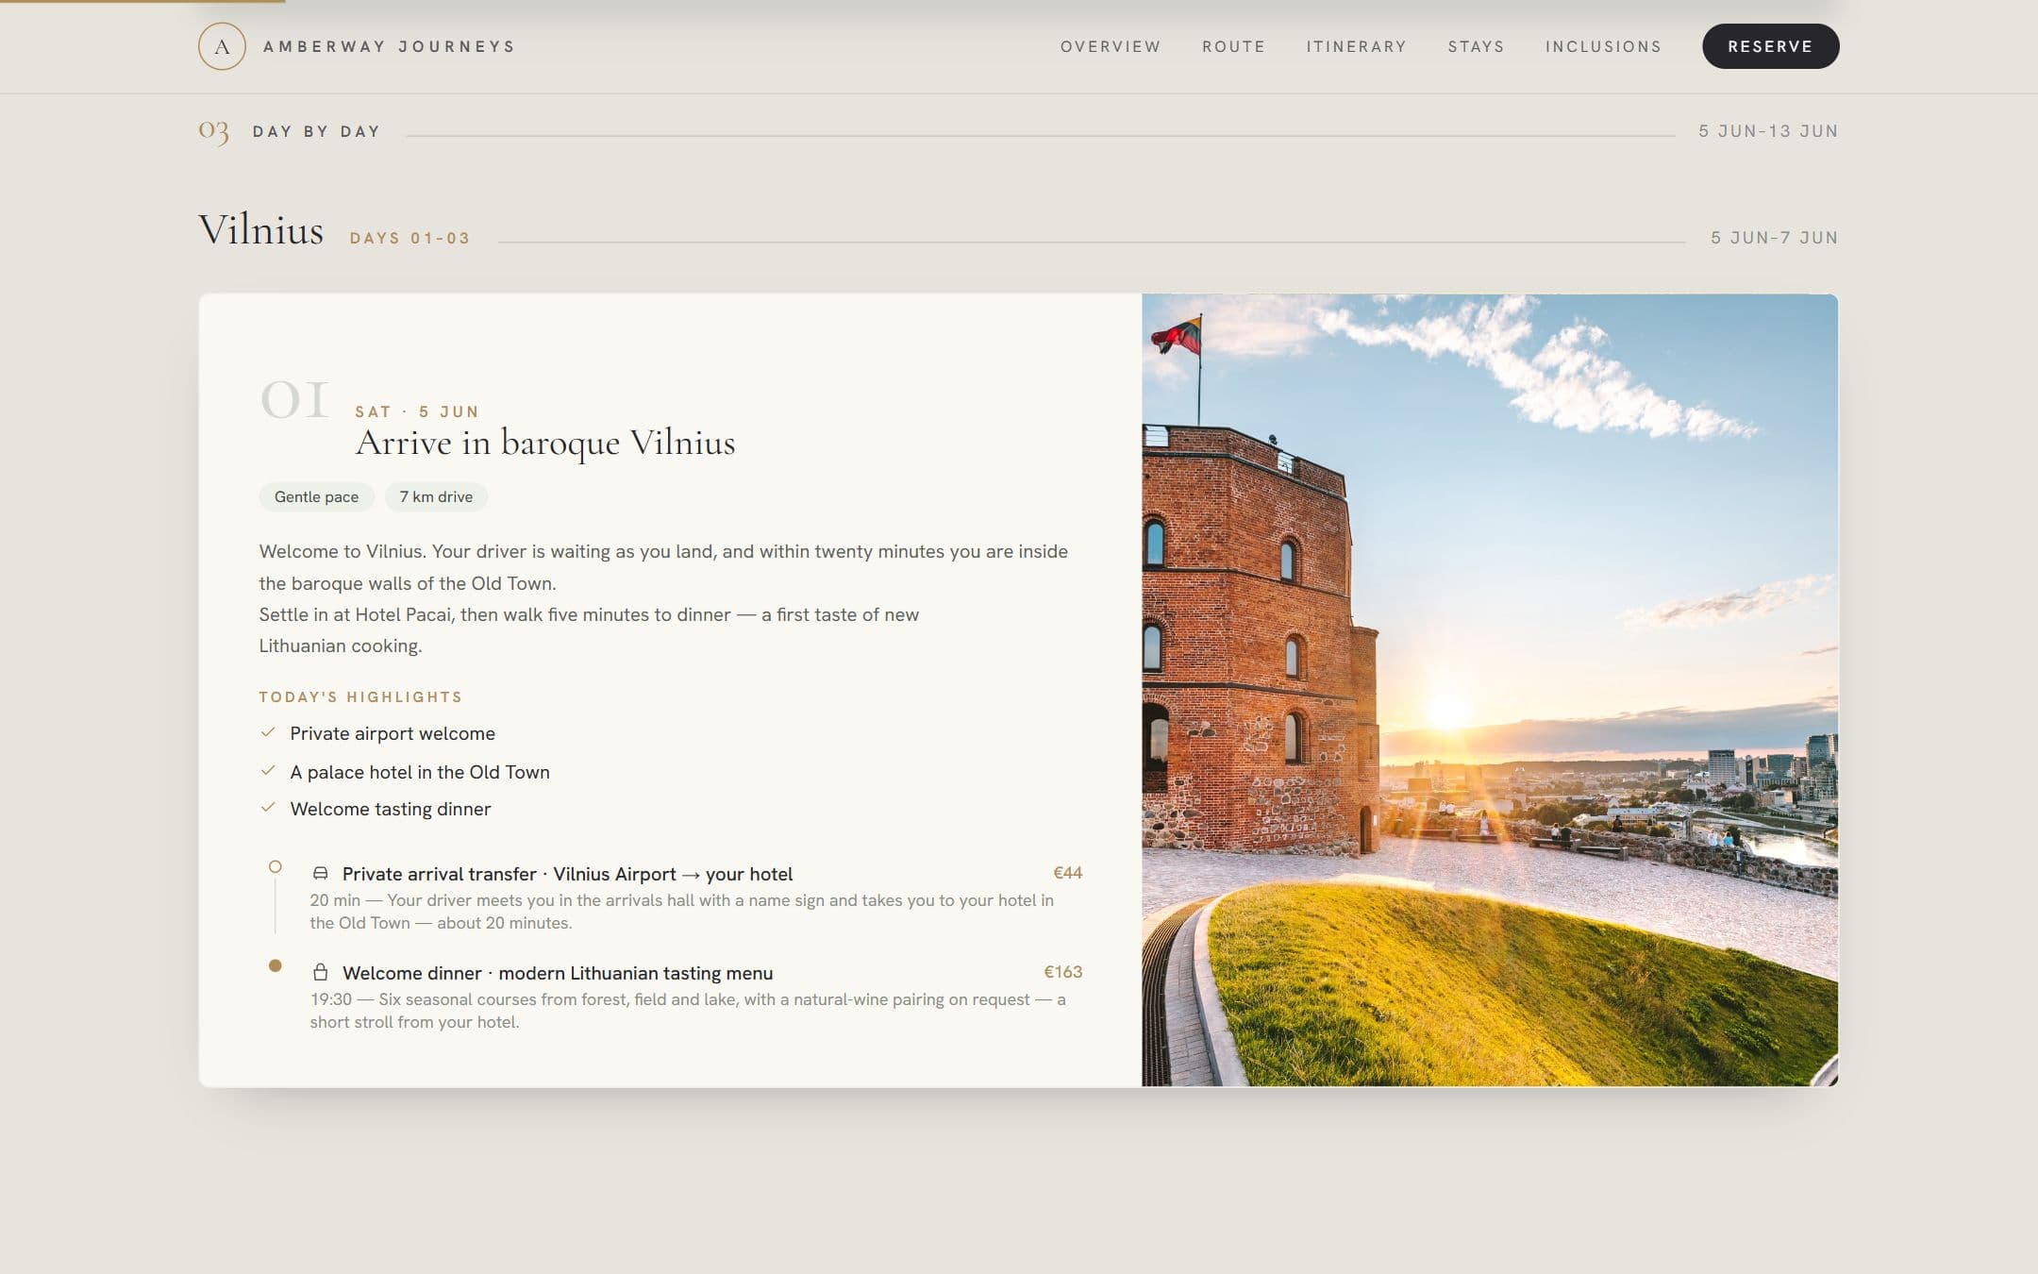Viewport: 2038px width, 1274px height.
Task: Click checkmark next to A palace hotel
Action: [268, 771]
